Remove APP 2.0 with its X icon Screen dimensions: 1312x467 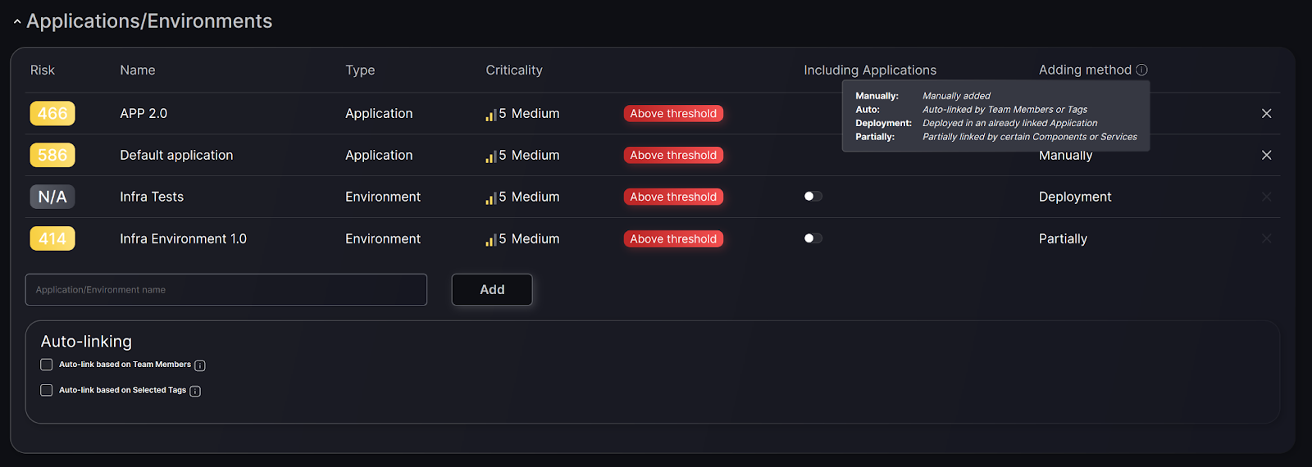[x=1266, y=113]
